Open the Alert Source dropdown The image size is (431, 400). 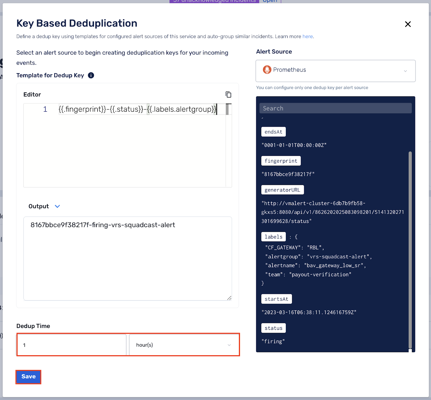[405, 71]
